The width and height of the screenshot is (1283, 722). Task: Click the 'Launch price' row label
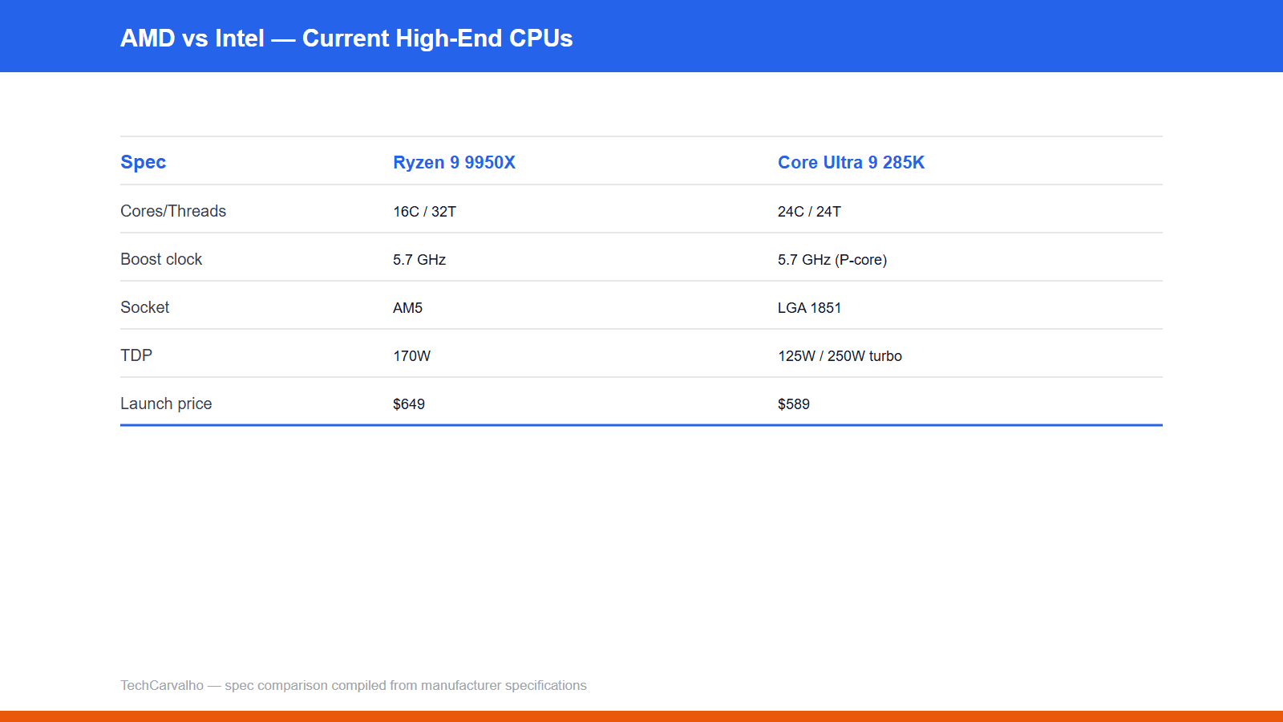point(166,404)
